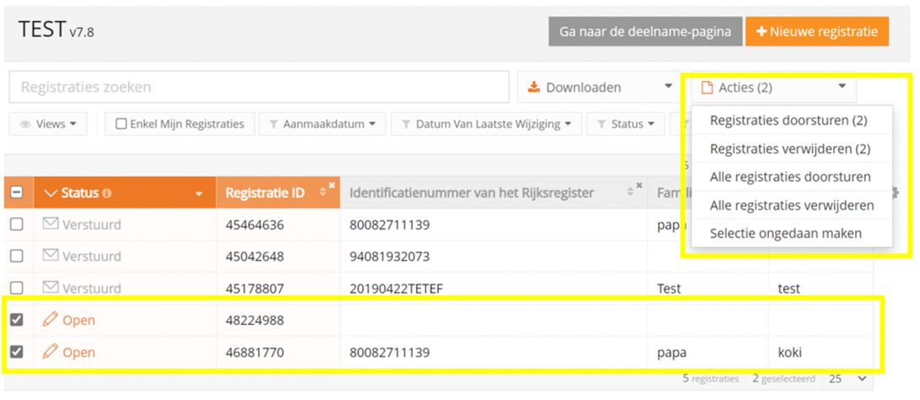Click into the Registraties zoeken search field
Viewport: 920px width, 400px height.
tap(259, 87)
